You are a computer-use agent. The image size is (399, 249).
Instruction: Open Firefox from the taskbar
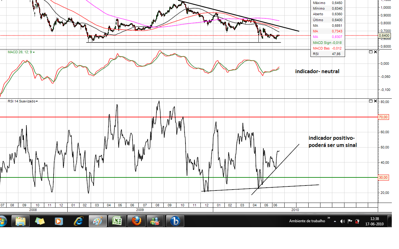(137, 221)
